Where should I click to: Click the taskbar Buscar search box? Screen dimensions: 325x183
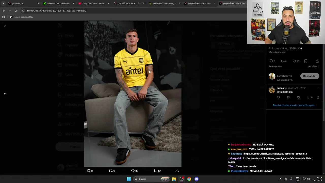151,179
